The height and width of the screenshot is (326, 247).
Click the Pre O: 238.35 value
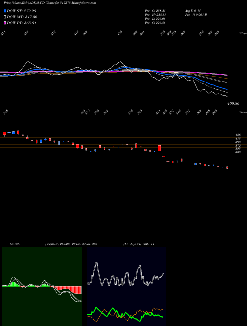[x=155, y=10]
